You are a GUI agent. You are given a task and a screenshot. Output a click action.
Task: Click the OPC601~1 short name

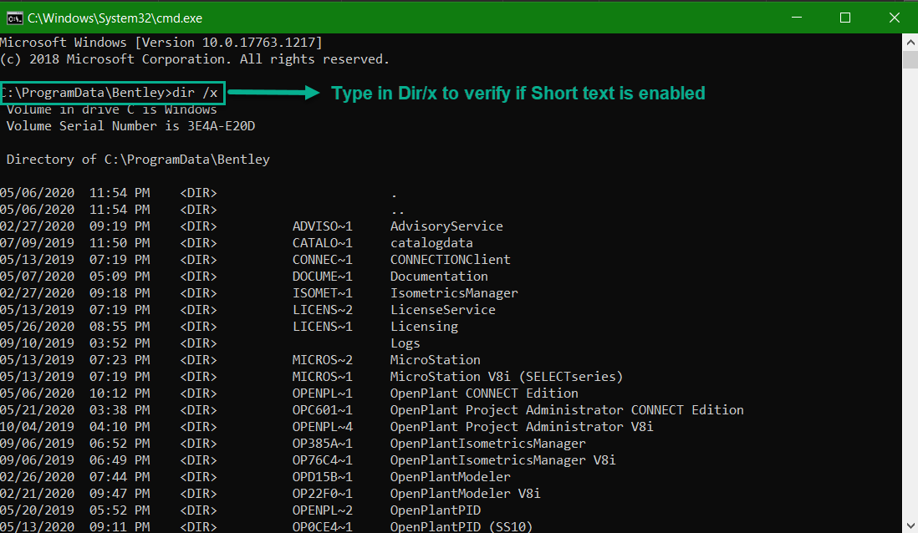coord(323,410)
